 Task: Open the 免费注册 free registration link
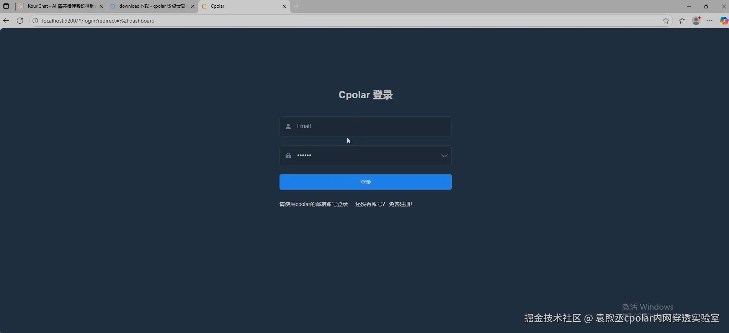pos(400,204)
